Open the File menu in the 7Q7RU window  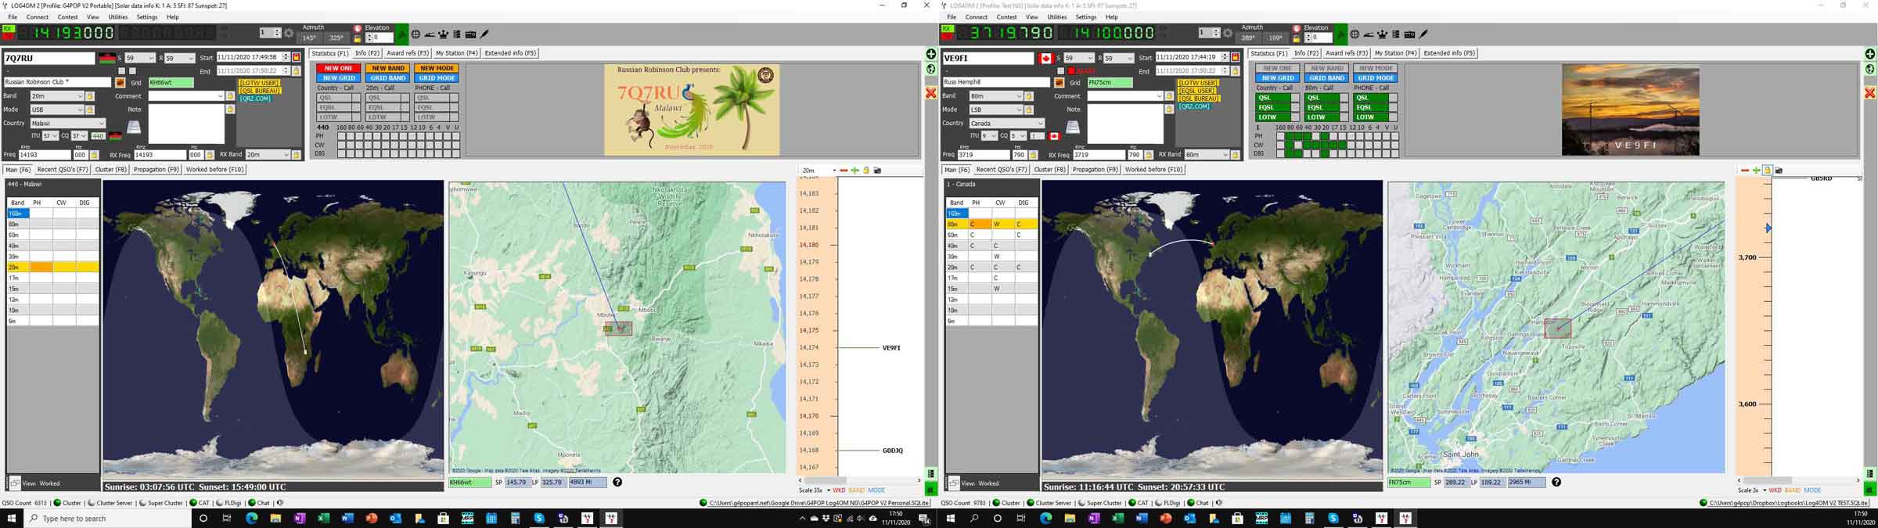tap(13, 17)
